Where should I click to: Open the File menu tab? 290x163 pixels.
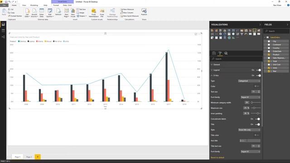(x=4, y=5)
